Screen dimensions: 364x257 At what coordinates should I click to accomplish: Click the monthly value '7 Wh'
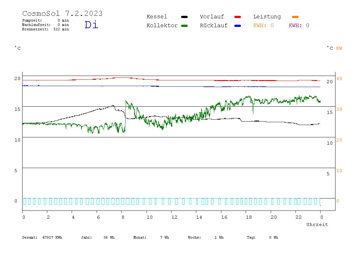click(165, 237)
